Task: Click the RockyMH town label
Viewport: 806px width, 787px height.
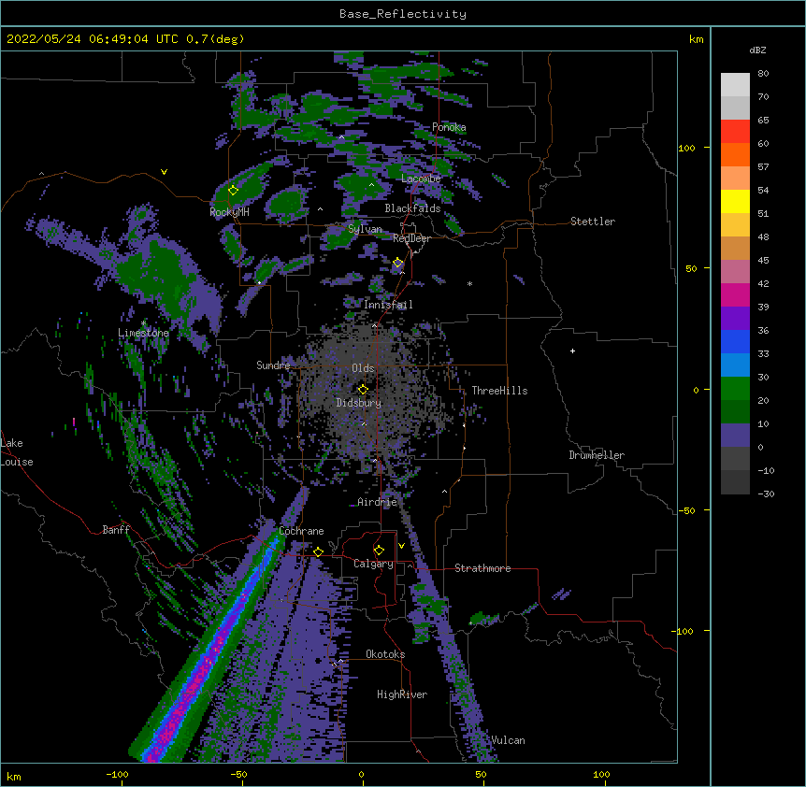Action: (229, 212)
